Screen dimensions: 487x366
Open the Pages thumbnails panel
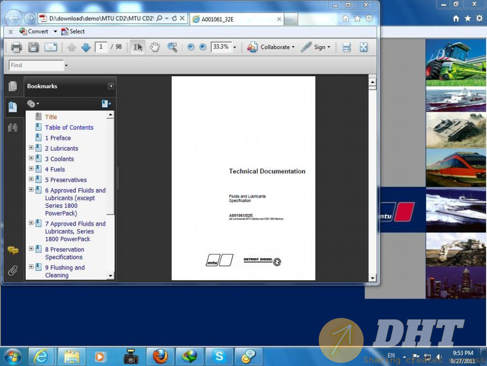click(13, 86)
